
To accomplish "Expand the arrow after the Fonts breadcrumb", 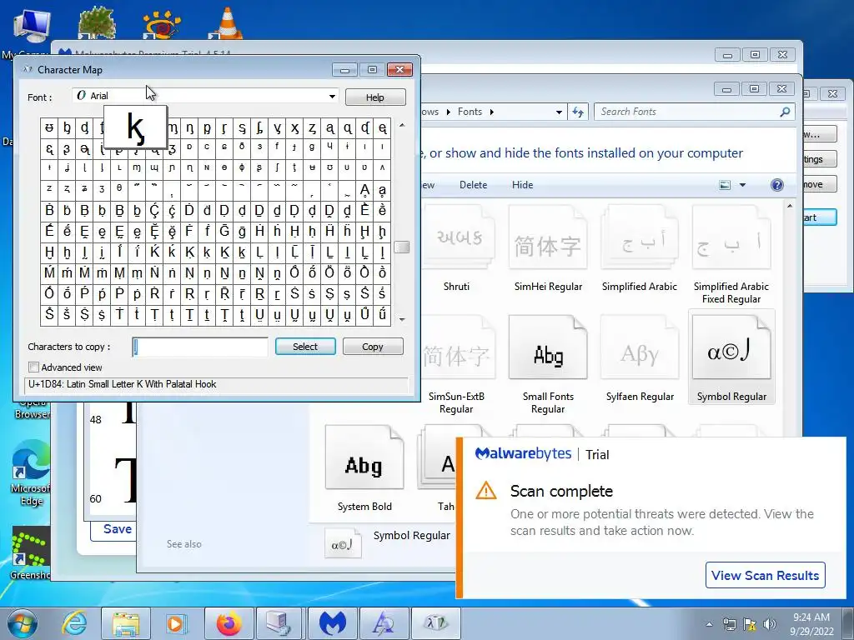I will pos(491,112).
